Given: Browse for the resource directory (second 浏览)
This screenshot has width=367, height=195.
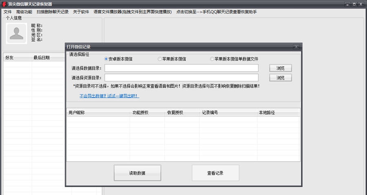Looking at the screenshot, I should click(281, 78).
